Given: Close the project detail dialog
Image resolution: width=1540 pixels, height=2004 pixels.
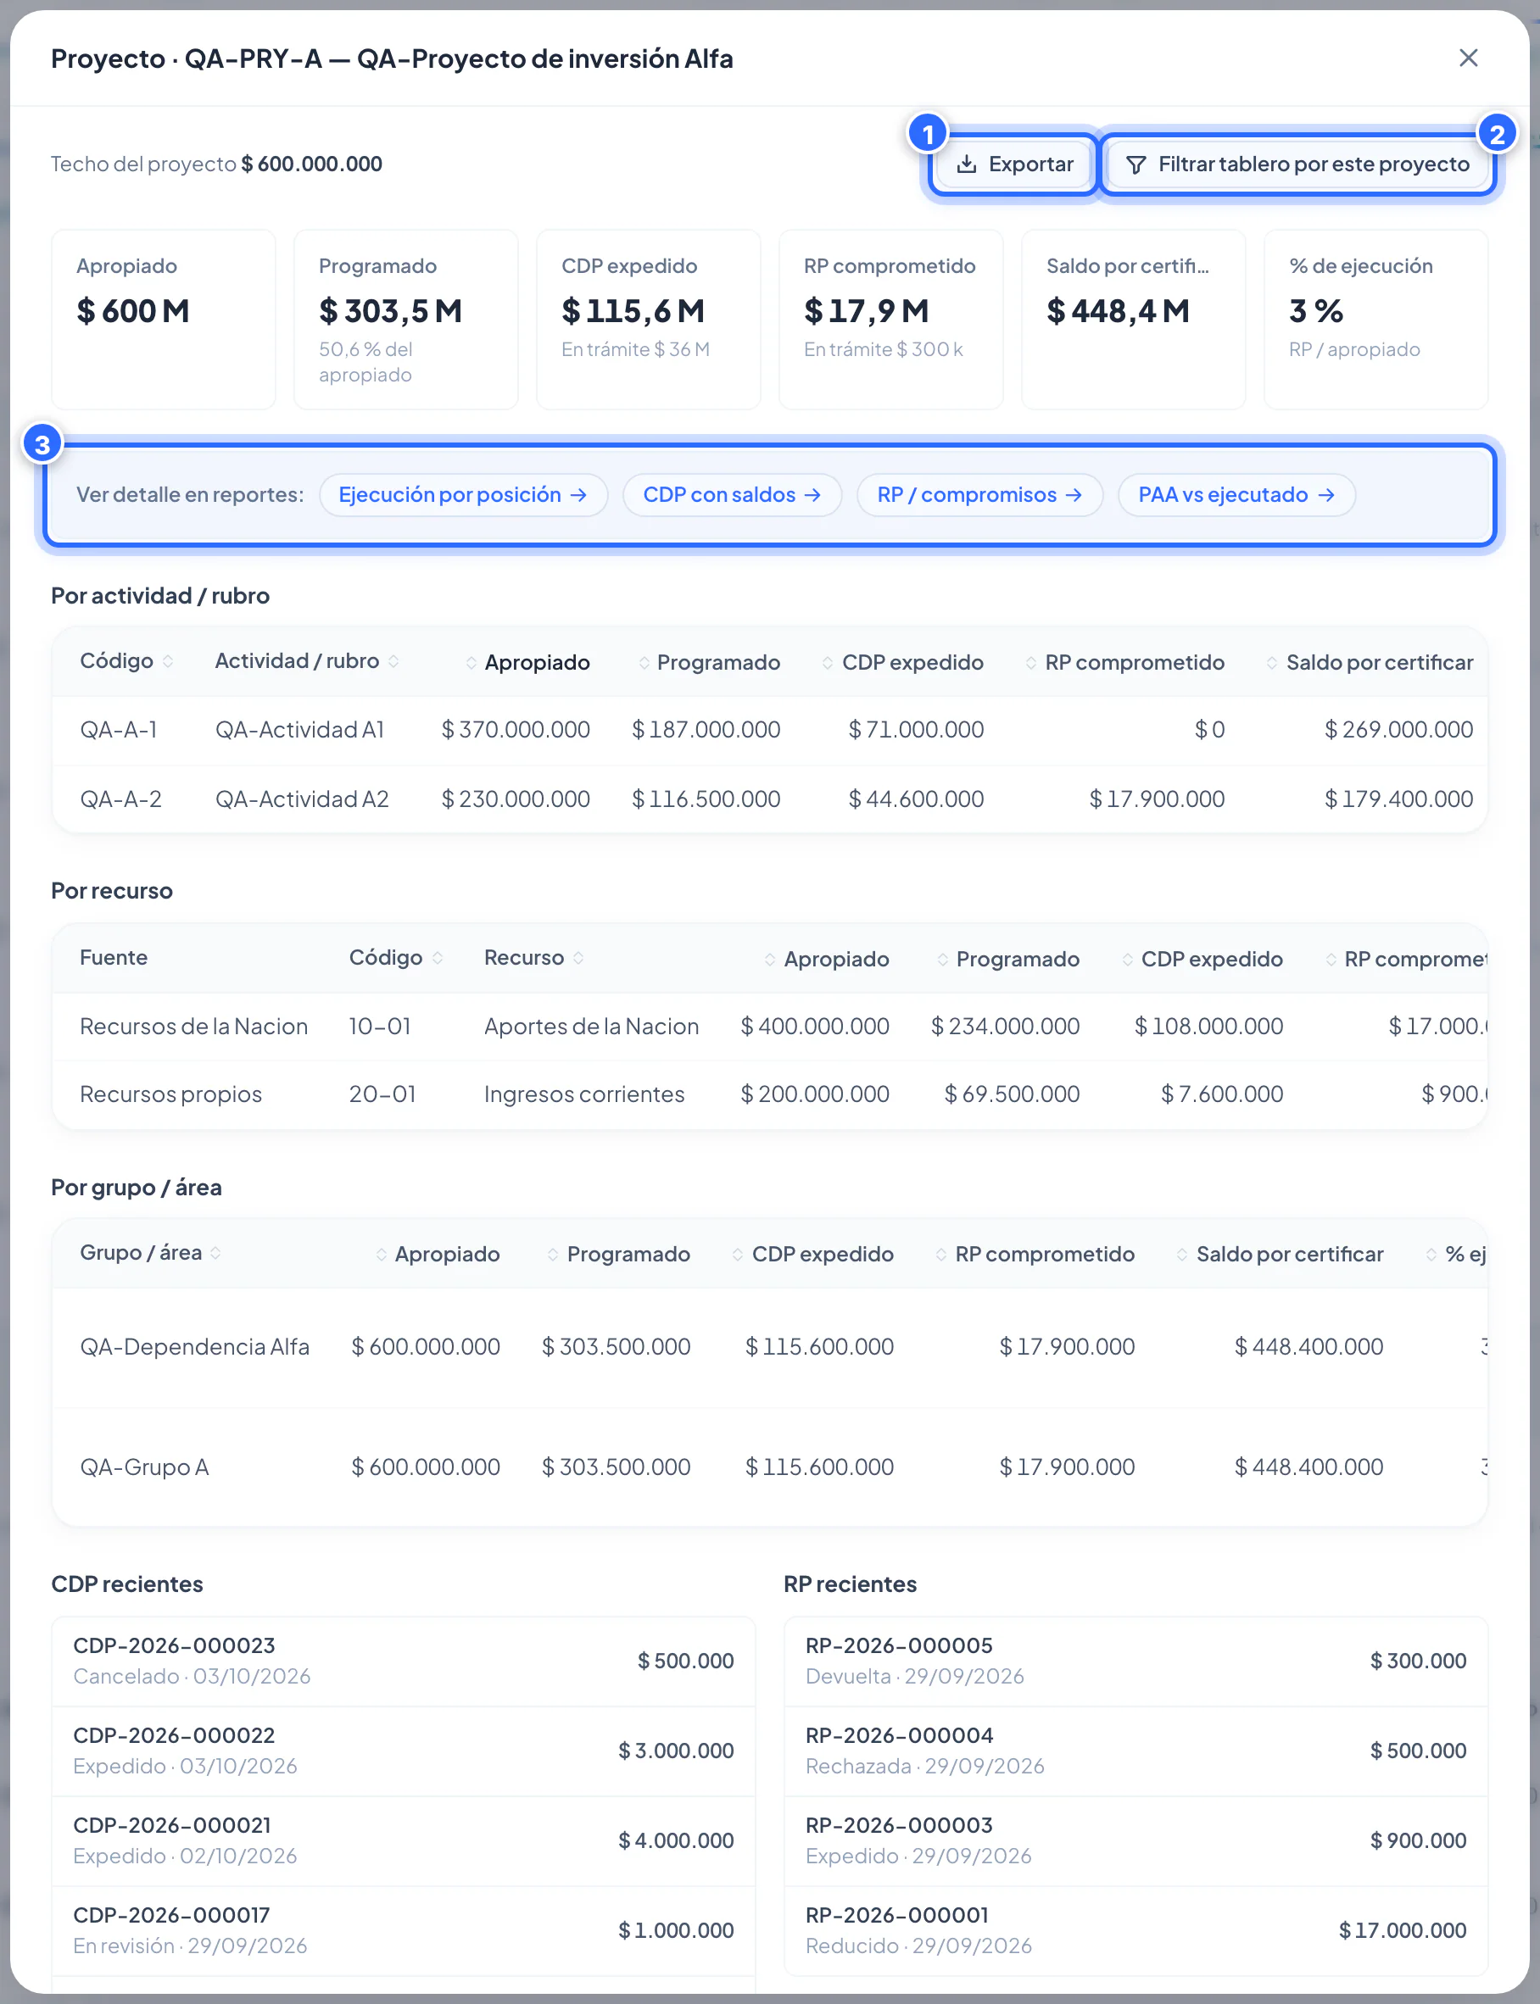Looking at the screenshot, I should tap(1468, 58).
